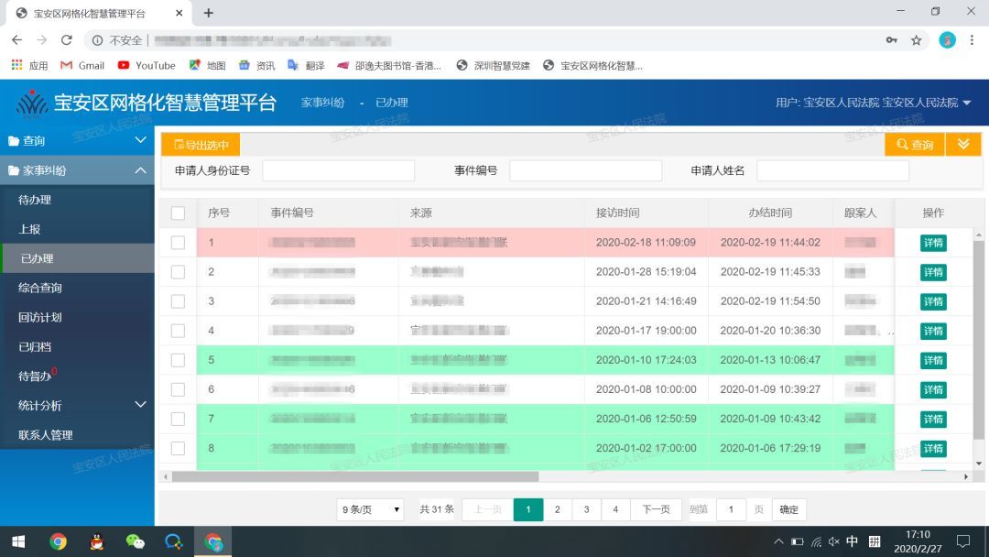Check the checkbox for row 1
Viewport: 989px width, 557px height.
(178, 242)
